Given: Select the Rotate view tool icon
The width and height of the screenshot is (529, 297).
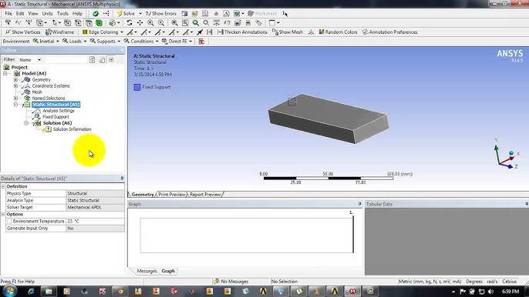Looking at the screenshot, I should tap(130, 23).
